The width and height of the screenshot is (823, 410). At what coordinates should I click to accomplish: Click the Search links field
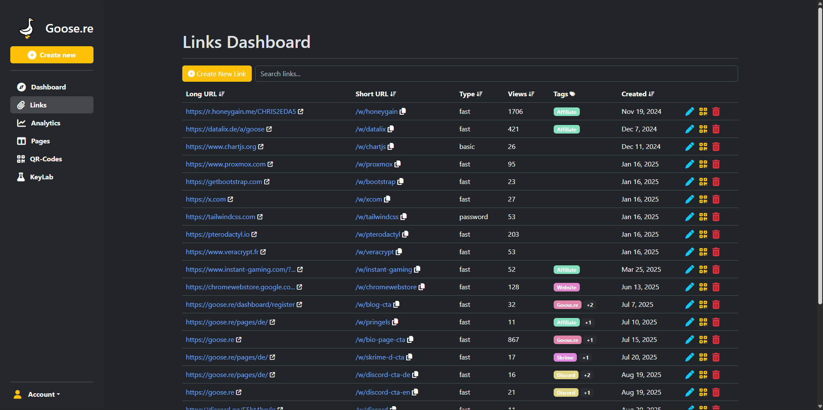coord(496,74)
